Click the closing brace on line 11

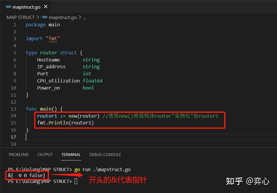click(27, 95)
